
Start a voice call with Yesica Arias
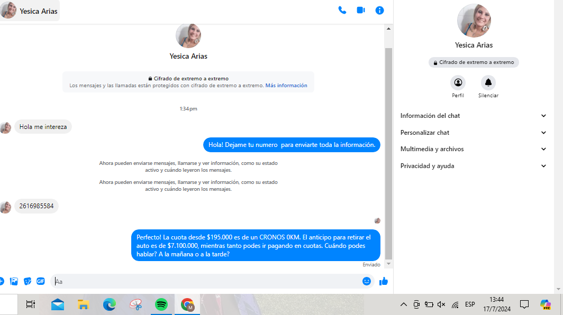[x=342, y=10]
